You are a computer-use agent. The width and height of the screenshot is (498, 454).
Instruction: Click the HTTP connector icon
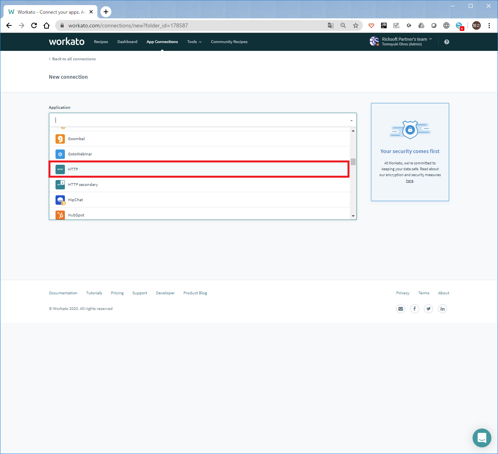click(x=60, y=169)
